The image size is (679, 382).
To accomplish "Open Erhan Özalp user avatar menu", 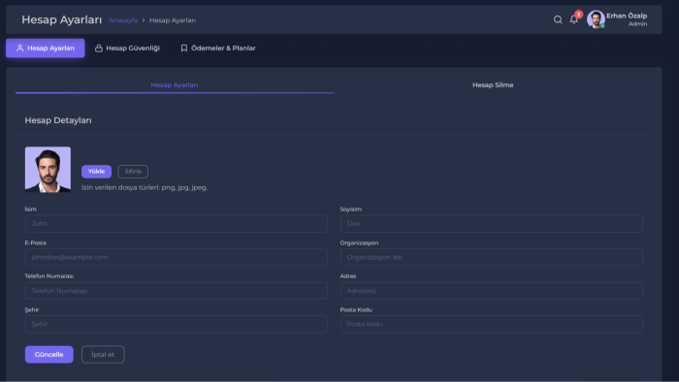I will [596, 19].
